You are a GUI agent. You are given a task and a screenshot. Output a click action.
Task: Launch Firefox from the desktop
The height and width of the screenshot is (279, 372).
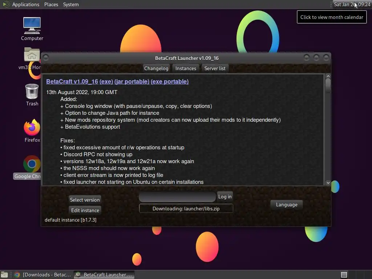pos(32,131)
